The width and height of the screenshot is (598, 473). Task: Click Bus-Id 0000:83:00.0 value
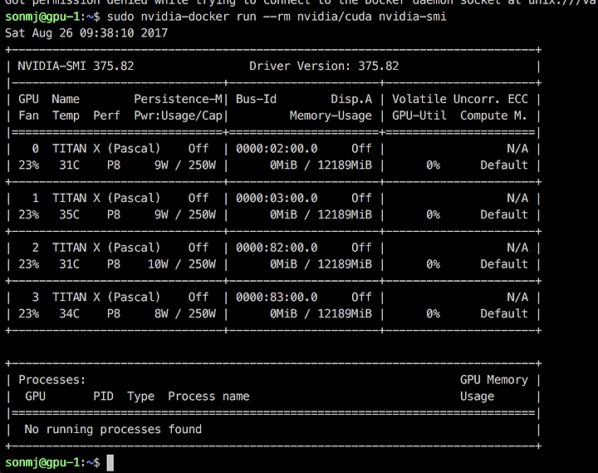[277, 297]
